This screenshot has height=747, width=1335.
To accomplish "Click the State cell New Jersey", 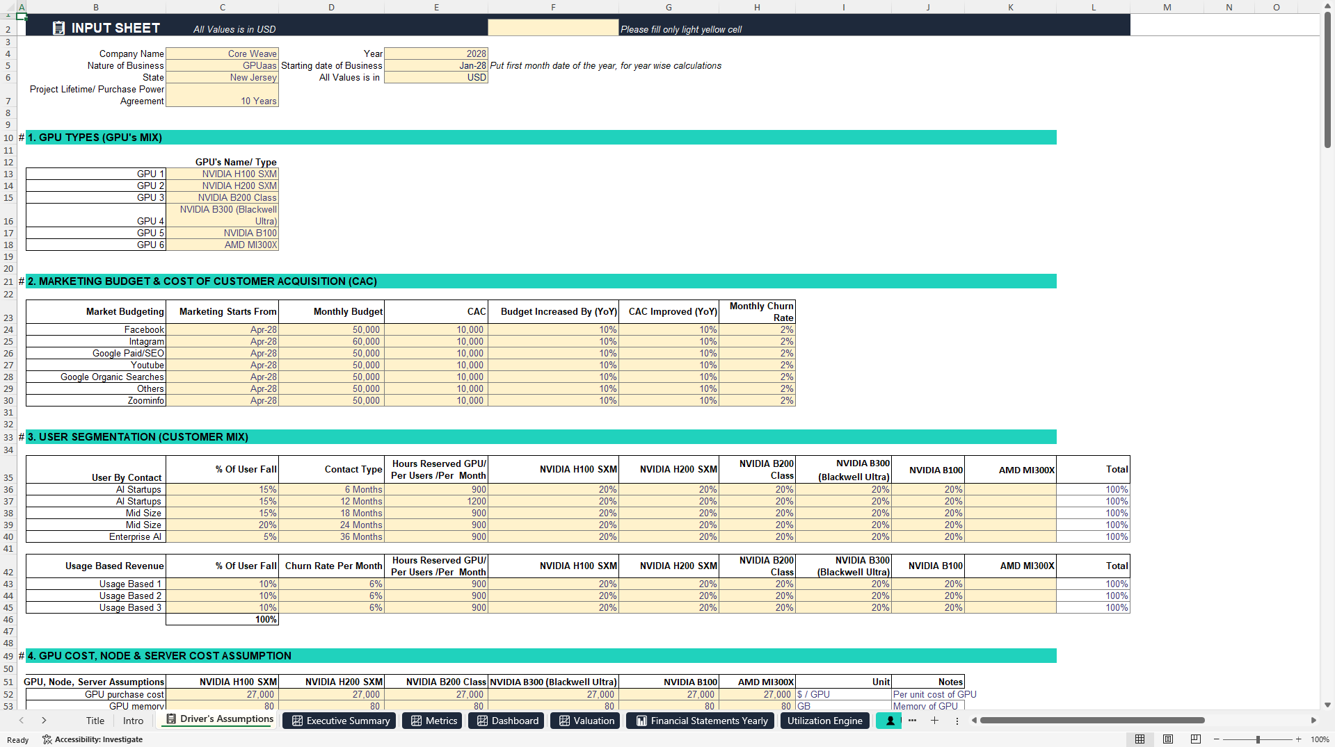I will coord(223,77).
